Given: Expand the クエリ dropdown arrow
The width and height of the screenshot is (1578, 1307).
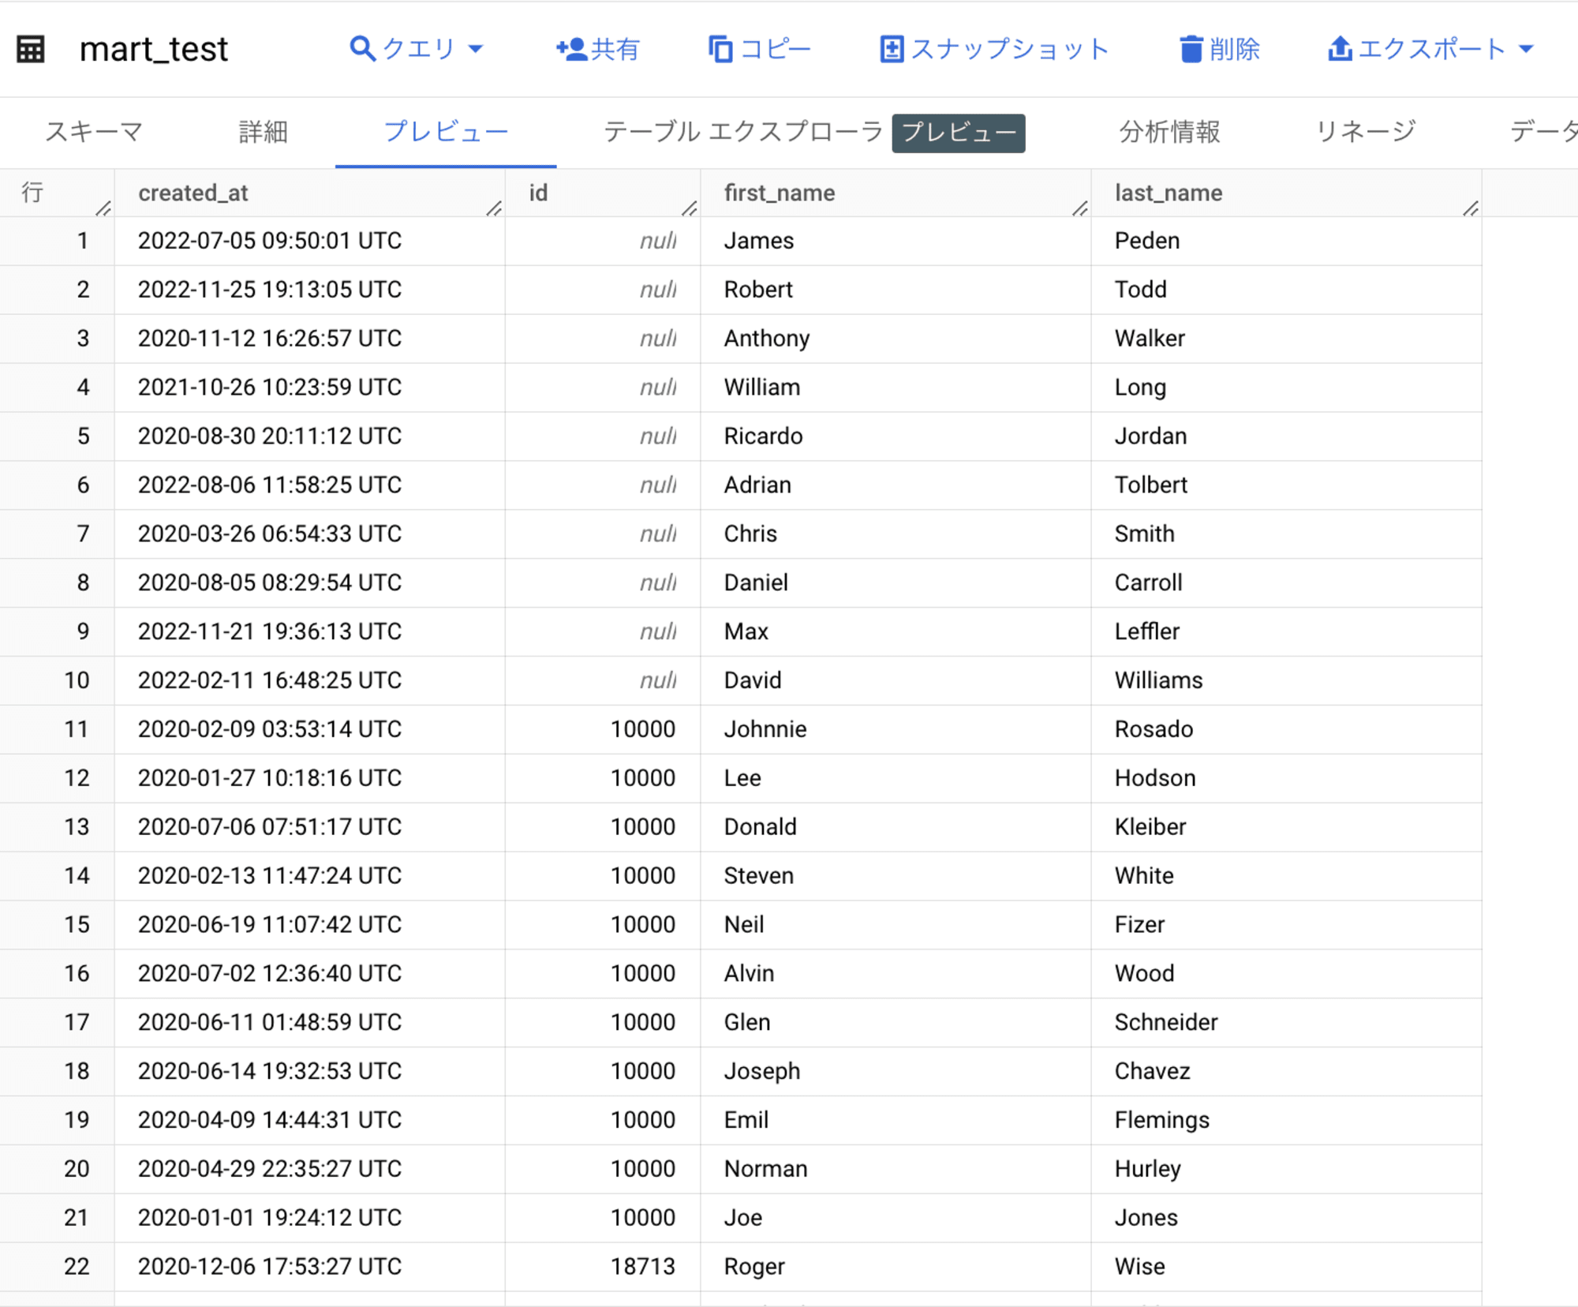Looking at the screenshot, I should point(475,49).
